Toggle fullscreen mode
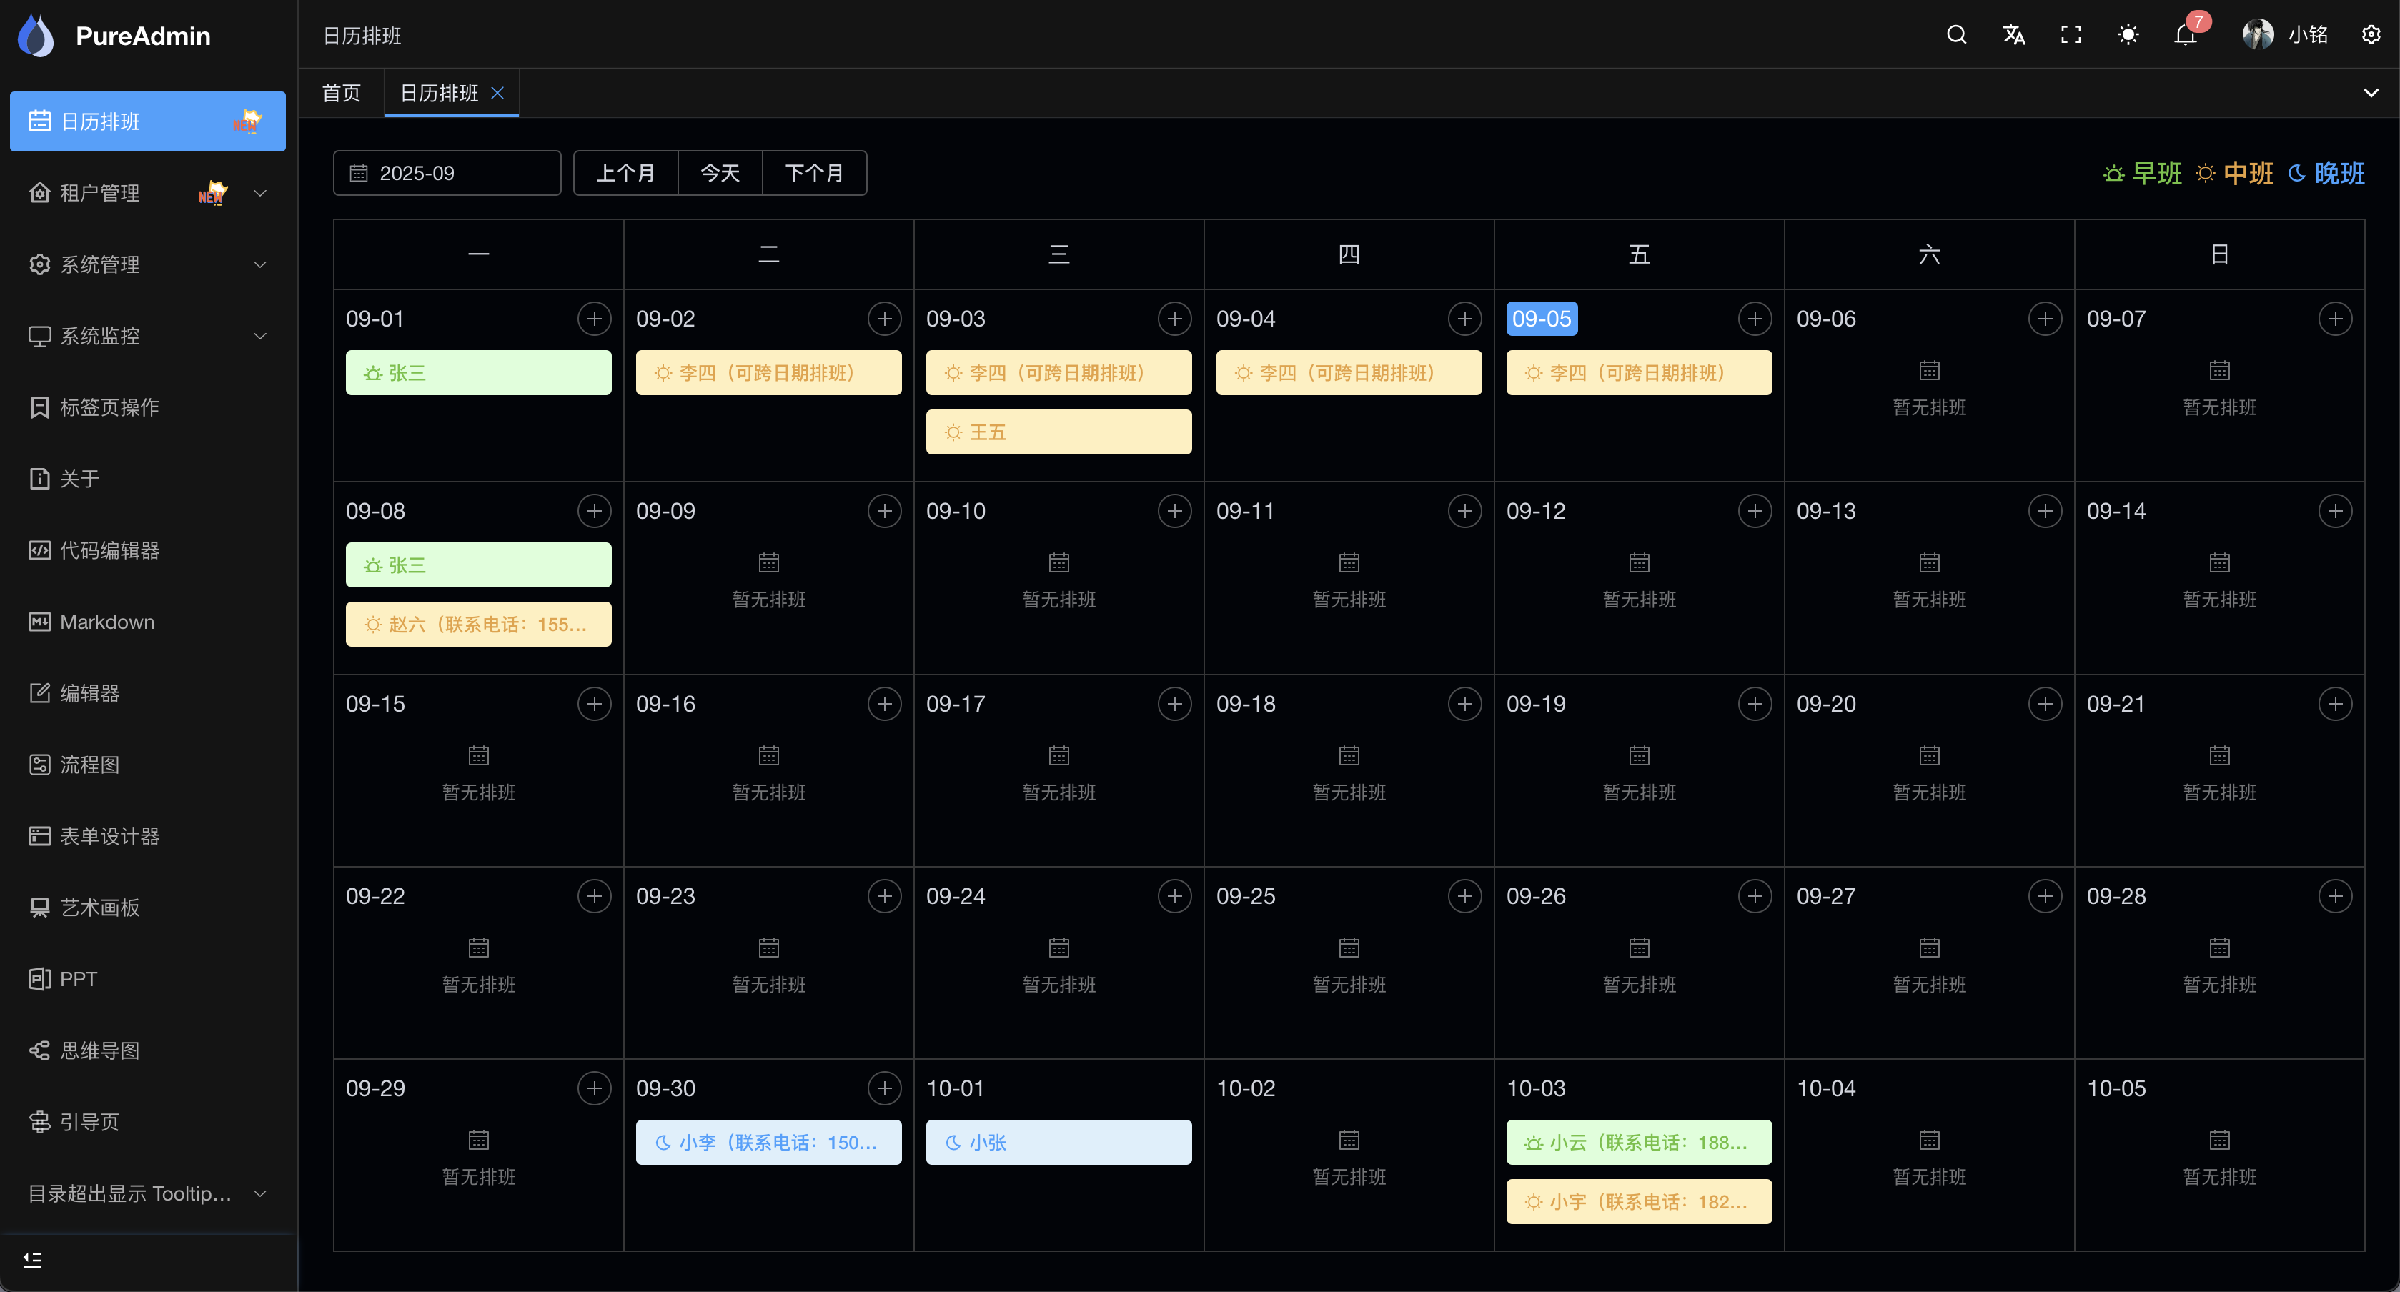Viewport: 2400px width, 1292px height. pos(2071,34)
